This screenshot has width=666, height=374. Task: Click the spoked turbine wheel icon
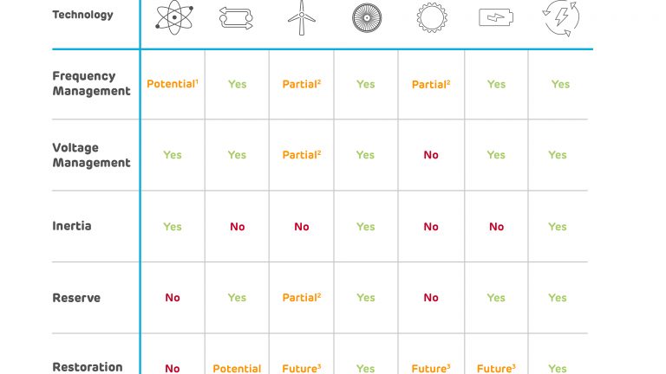[x=365, y=17]
